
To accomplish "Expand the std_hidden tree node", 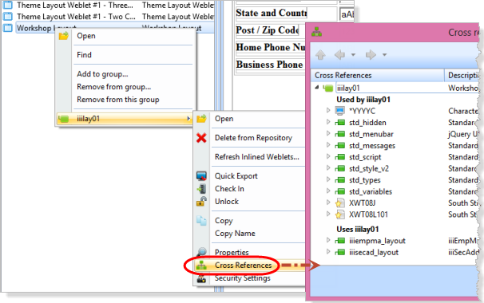I will coord(328,122).
